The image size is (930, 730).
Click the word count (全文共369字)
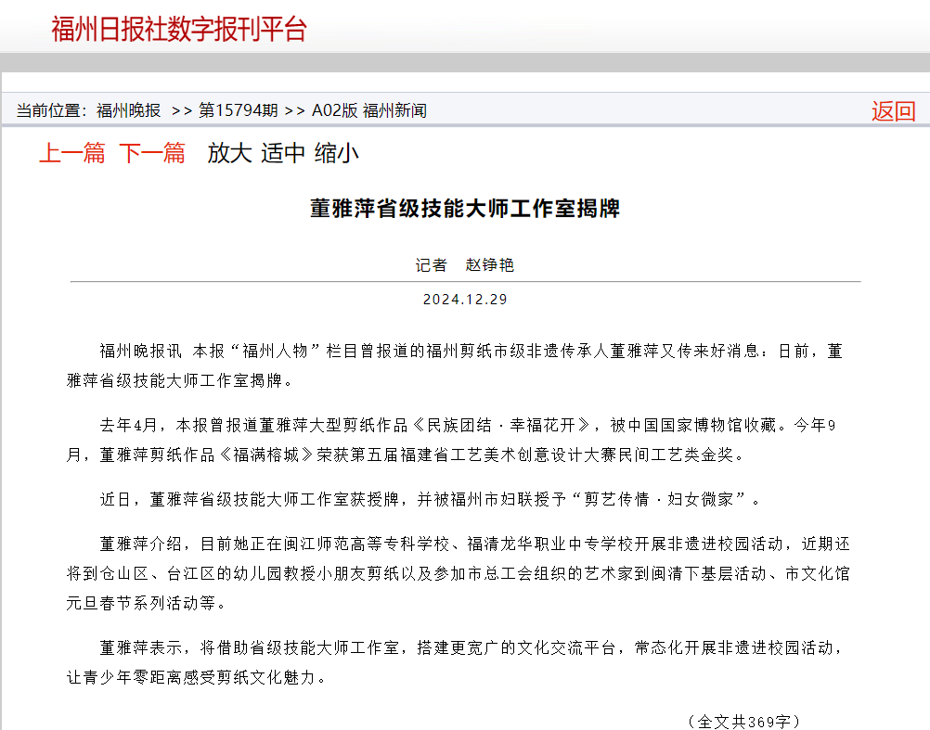(x=743, y=721)
